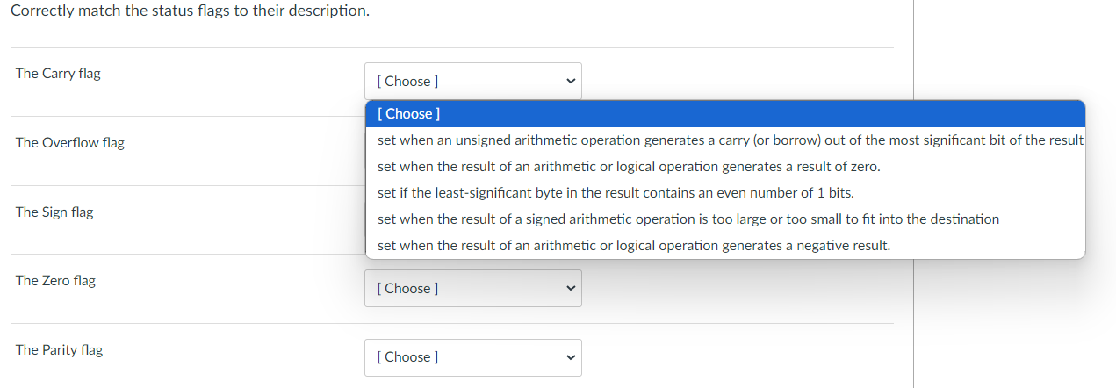Open the Carry flag dropdown
Image resolution: width=1116 pixels, height=388 pixels.
tap(472, 81)
